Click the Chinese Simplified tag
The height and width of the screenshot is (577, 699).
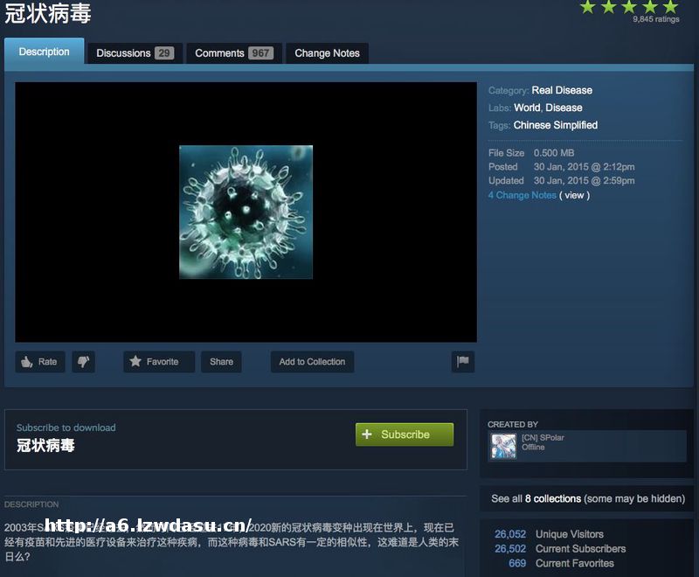pyautogui.click(x=555, y=125)
